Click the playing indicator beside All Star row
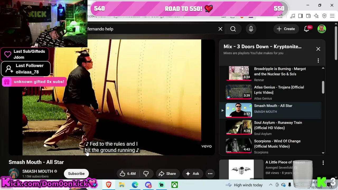338x190 pixels. [x=222, y=110]
